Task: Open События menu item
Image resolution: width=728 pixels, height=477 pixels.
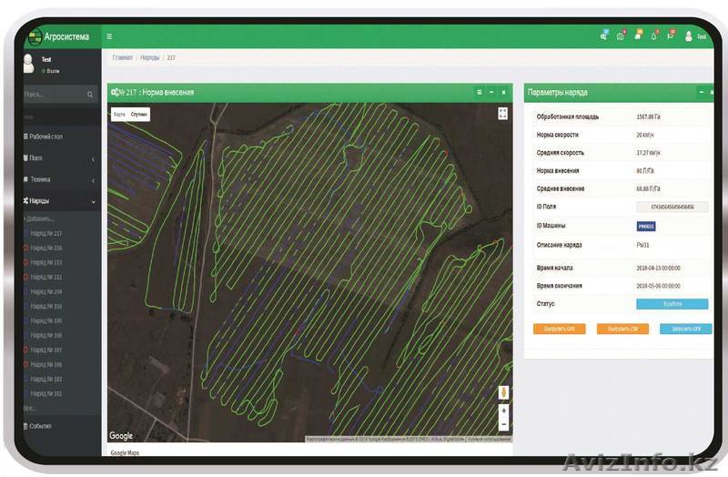Action: [39, 426]
